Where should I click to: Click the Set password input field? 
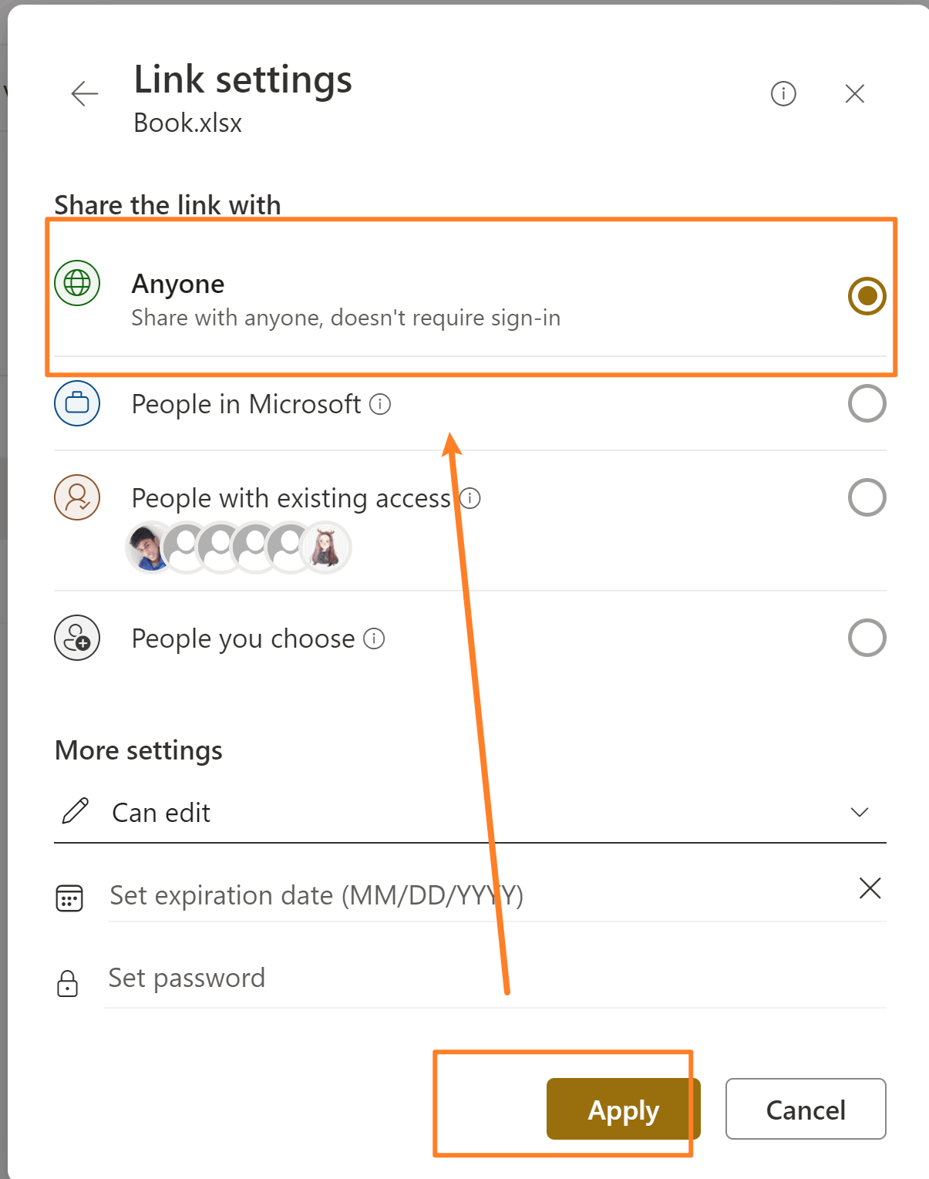point(308,978)
